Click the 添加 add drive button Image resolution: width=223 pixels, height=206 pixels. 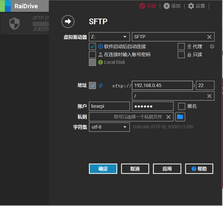(172, 6)
